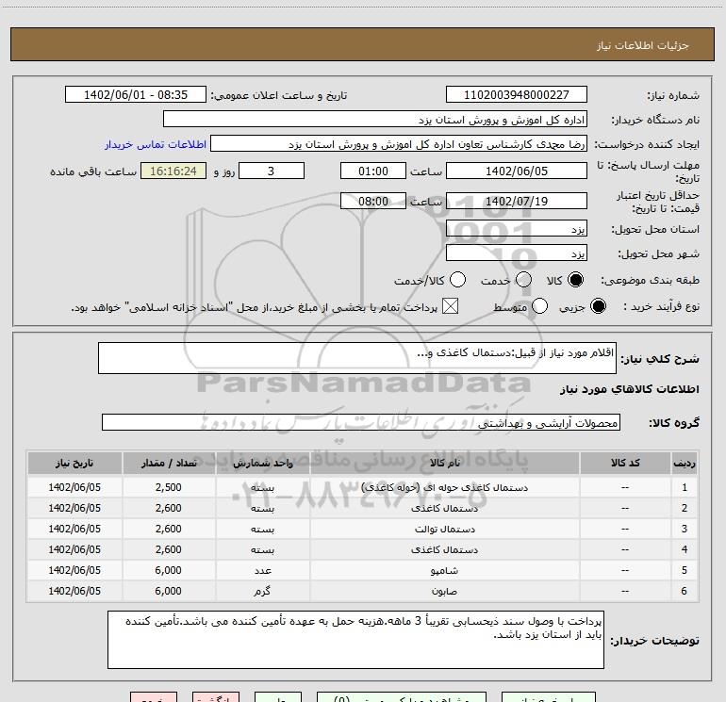Viewport: 726px width, 702px height.
Task: Select دستمال کاغذی in row 4
Action: click(x=444, y=549)
